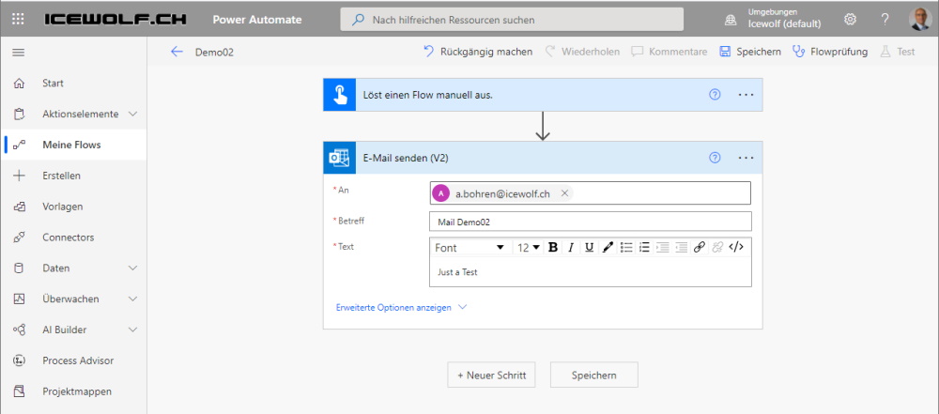Click the Erstellen plus icon
The height and width of the screenshot is (414, 939).
click(x=19, y=176)
